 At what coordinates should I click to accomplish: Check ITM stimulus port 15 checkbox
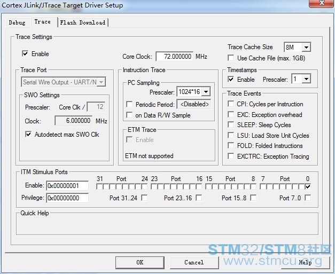click(208, 186)
